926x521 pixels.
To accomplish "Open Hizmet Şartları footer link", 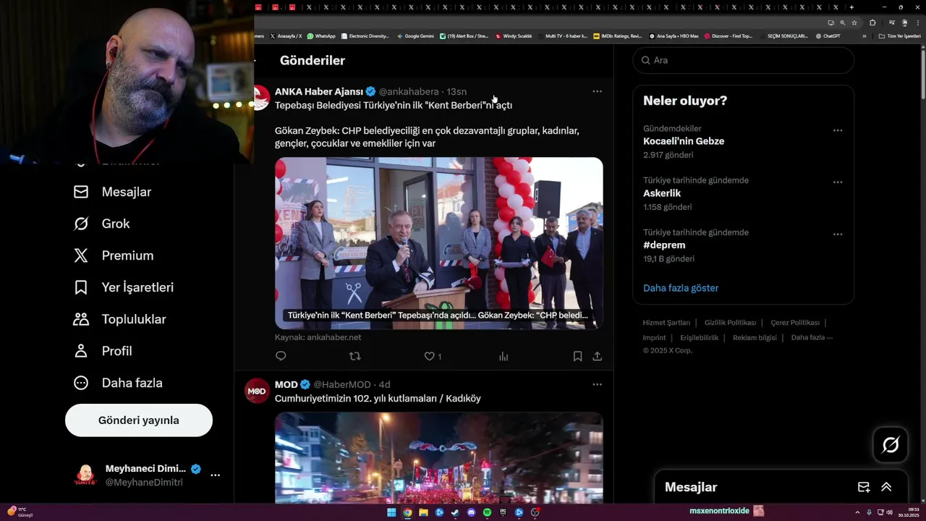I will (x=666, y=323).
